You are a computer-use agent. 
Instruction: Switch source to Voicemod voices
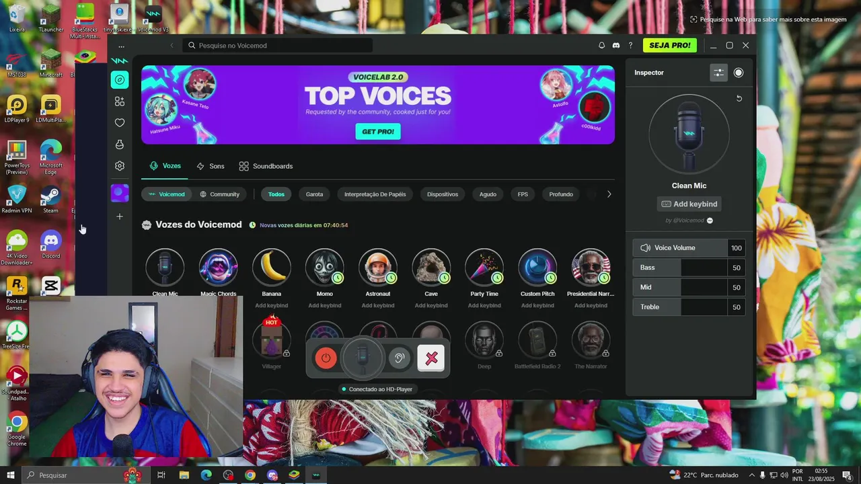pos(167,194)
